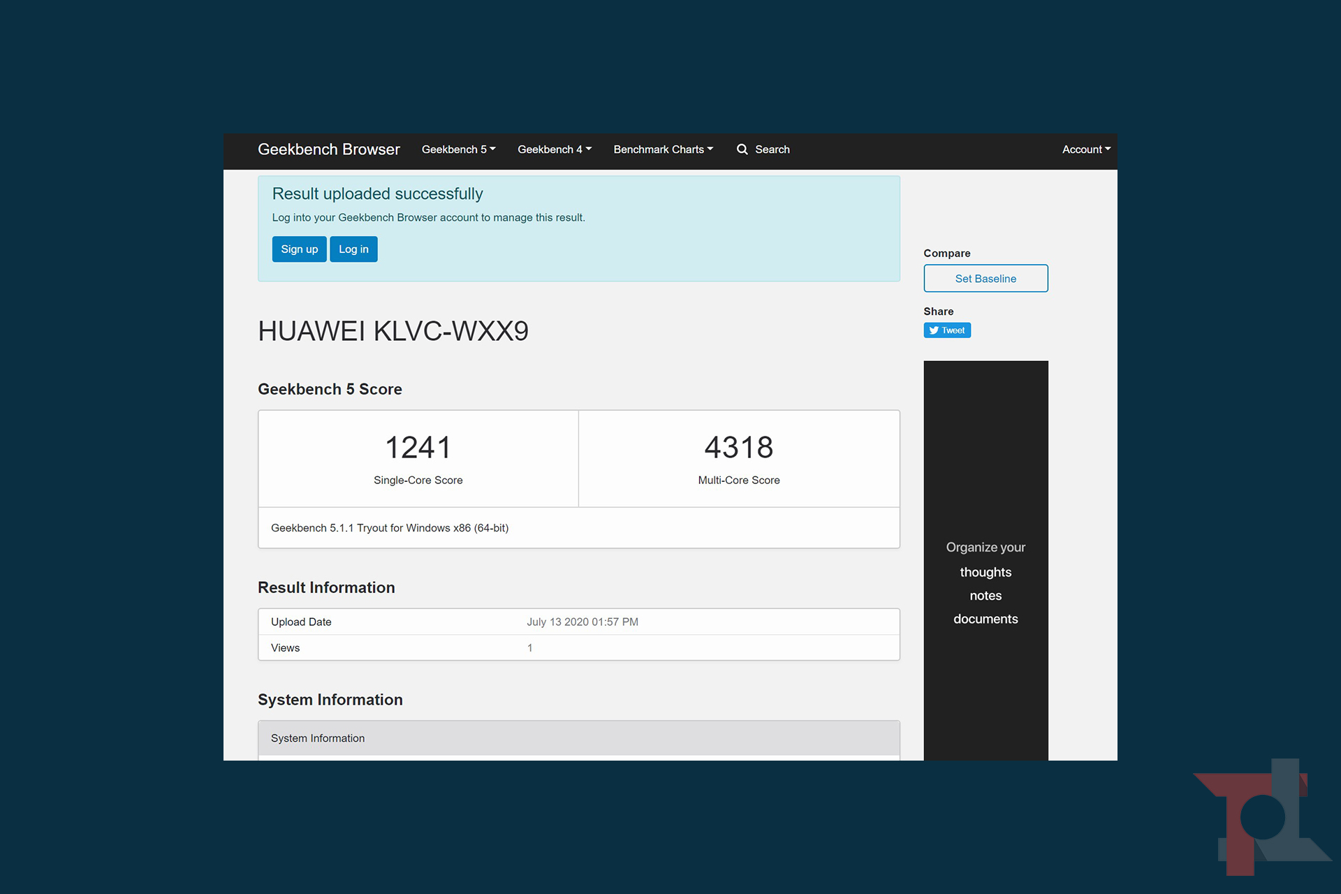The width and height of the screenshot is (1341, 894).
Task: Expand the Account menu
Action: click(1085, 149)
